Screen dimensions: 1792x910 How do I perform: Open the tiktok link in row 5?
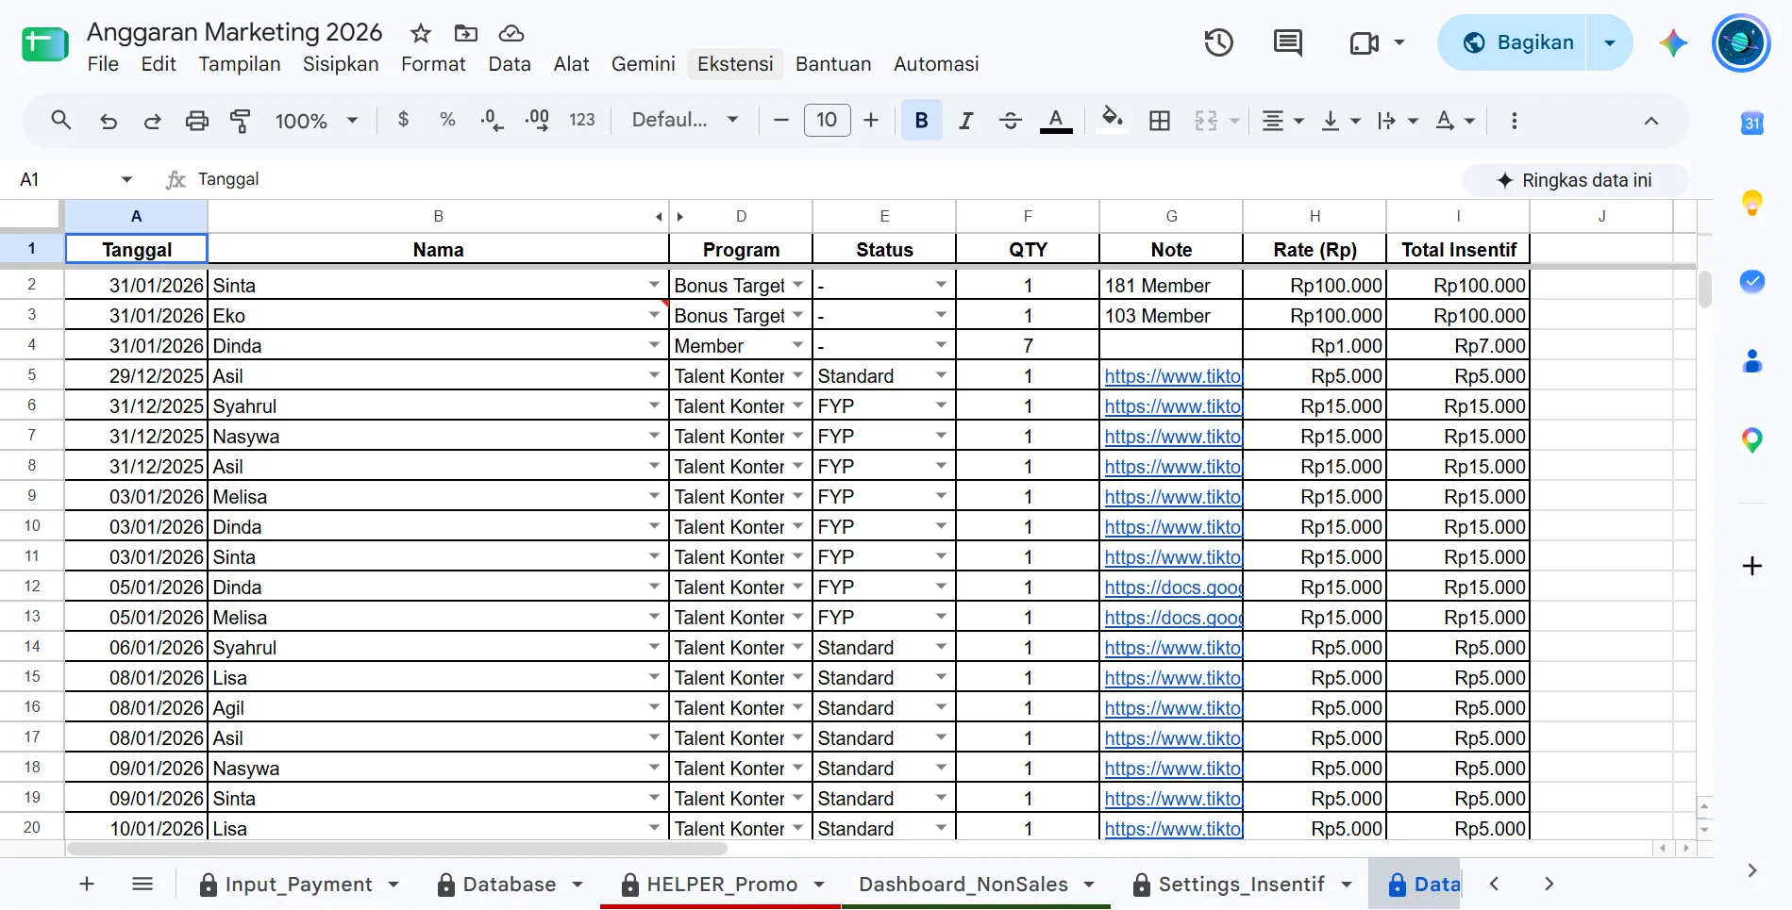point(1173,375)
